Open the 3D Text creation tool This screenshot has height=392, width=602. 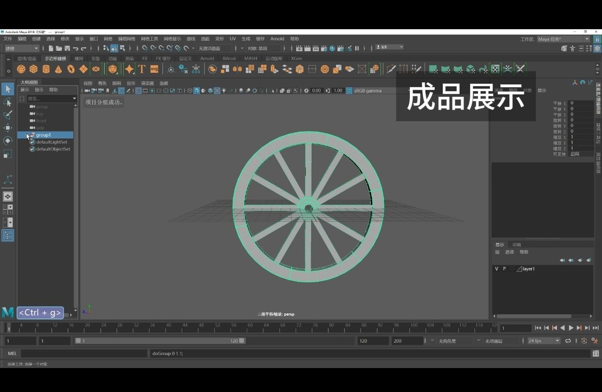142,69
